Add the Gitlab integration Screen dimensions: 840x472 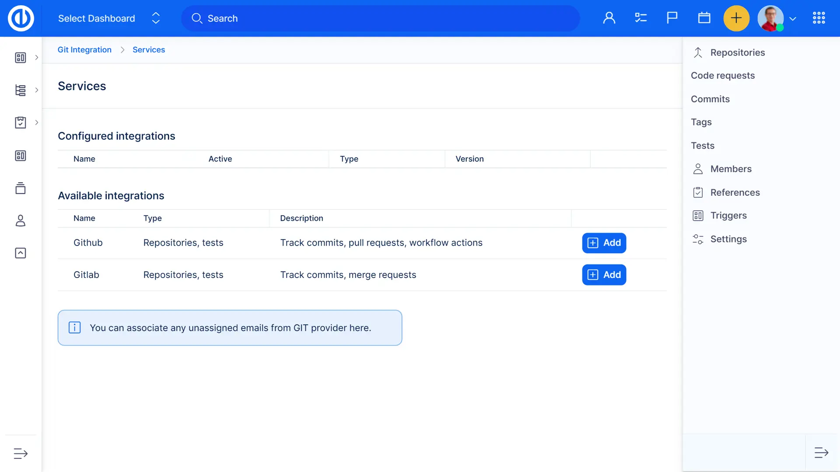[604, 275]
